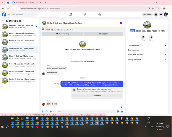The image size is (172, 137).
Task: Switch to the Marketplace browser tab
Action: tap(27, 3)
